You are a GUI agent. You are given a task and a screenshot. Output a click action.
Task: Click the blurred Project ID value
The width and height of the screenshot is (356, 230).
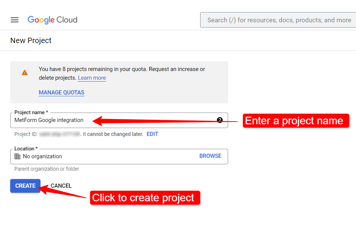(59, 134)
